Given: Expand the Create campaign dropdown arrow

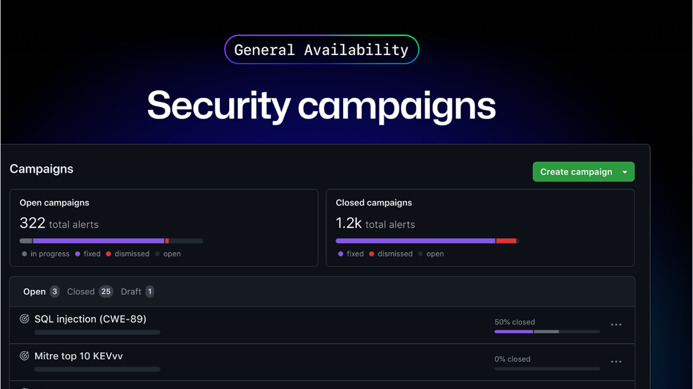Looking at the screenshot, I should pos(625,172).
